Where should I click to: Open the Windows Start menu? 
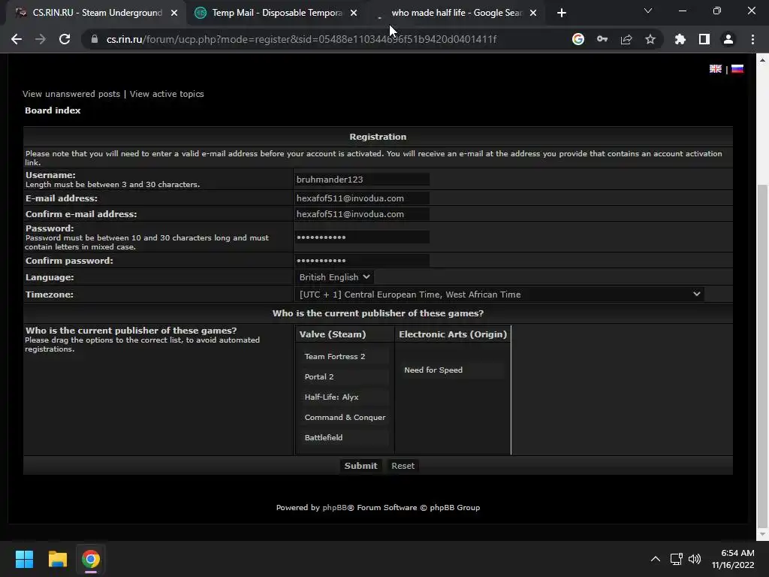coord(24,559)
